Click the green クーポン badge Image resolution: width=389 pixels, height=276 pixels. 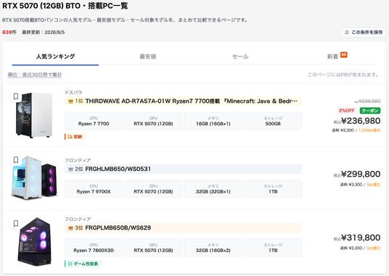[370, 111]
